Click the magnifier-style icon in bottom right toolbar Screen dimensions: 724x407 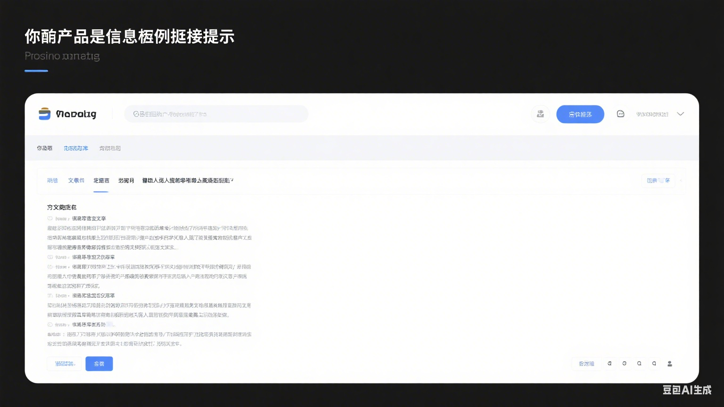tap(639, 363)
